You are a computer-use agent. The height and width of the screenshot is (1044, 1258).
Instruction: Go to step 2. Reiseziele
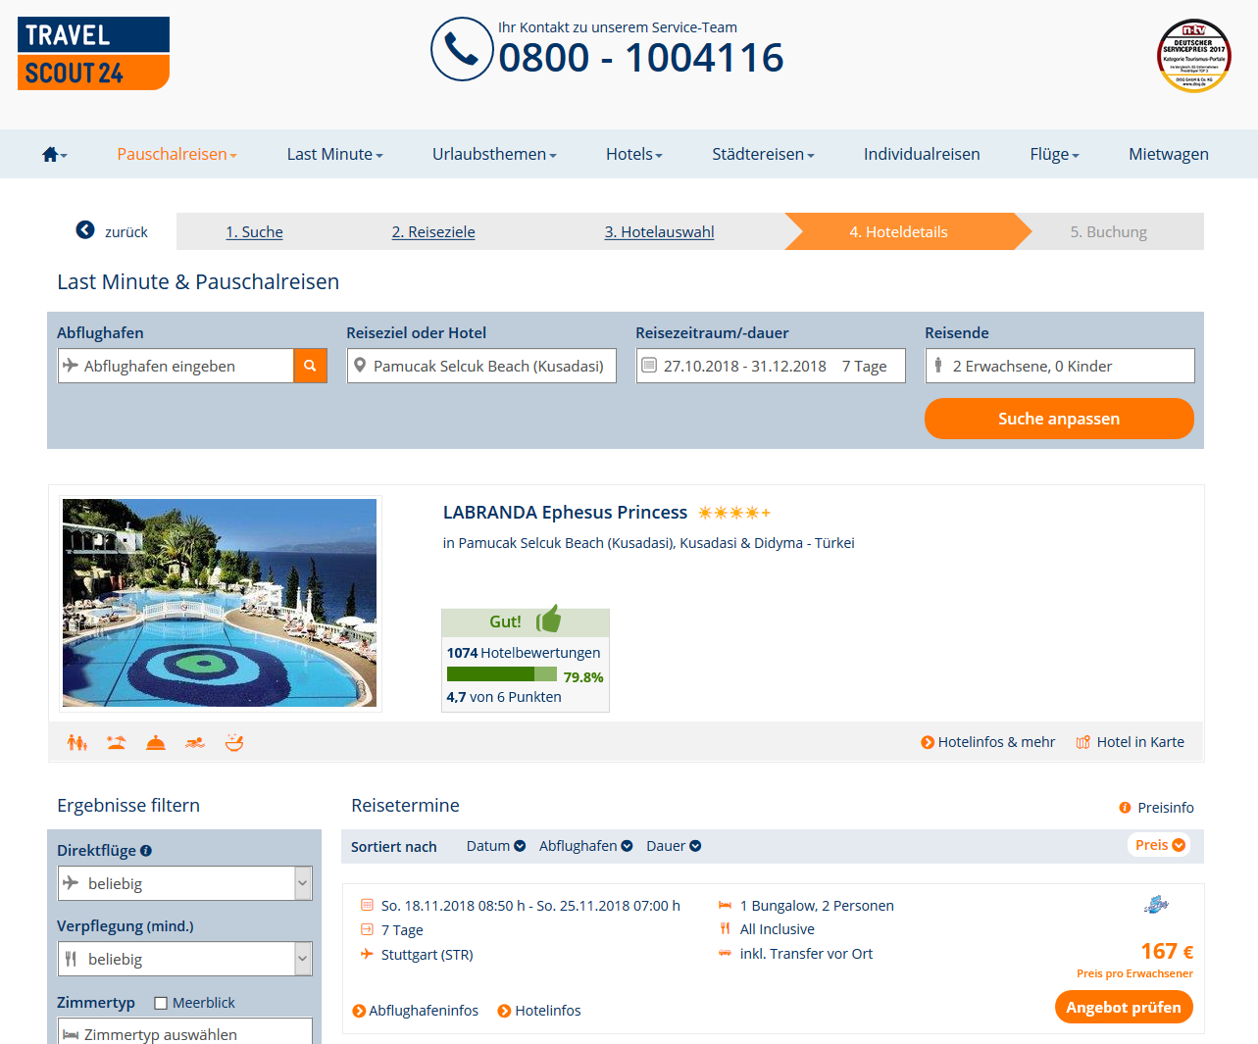pyautogui.click(x=433, y=231)
